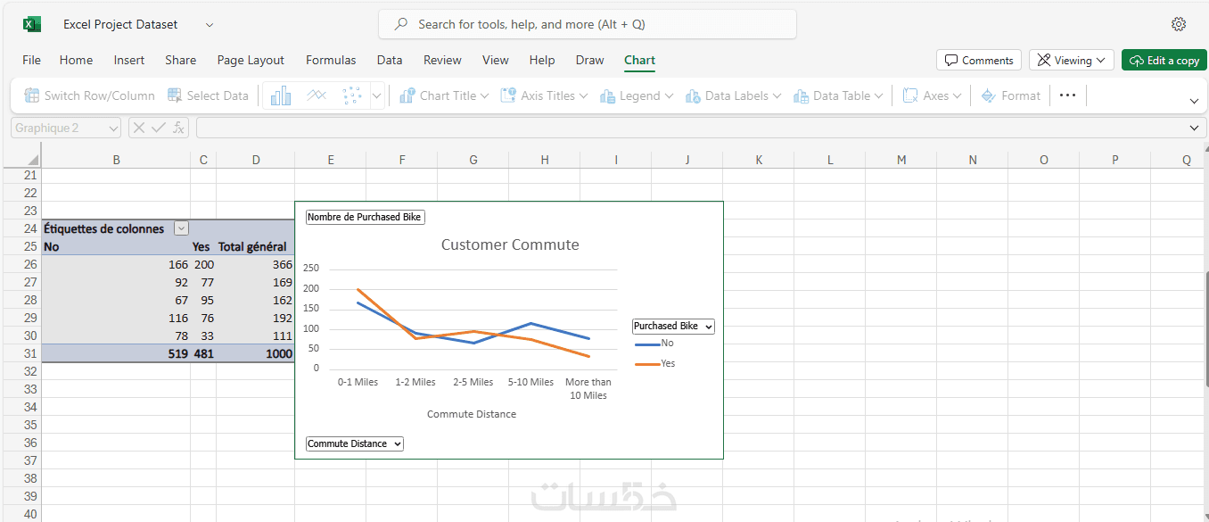Click the Select Data icon

point(175,95)
